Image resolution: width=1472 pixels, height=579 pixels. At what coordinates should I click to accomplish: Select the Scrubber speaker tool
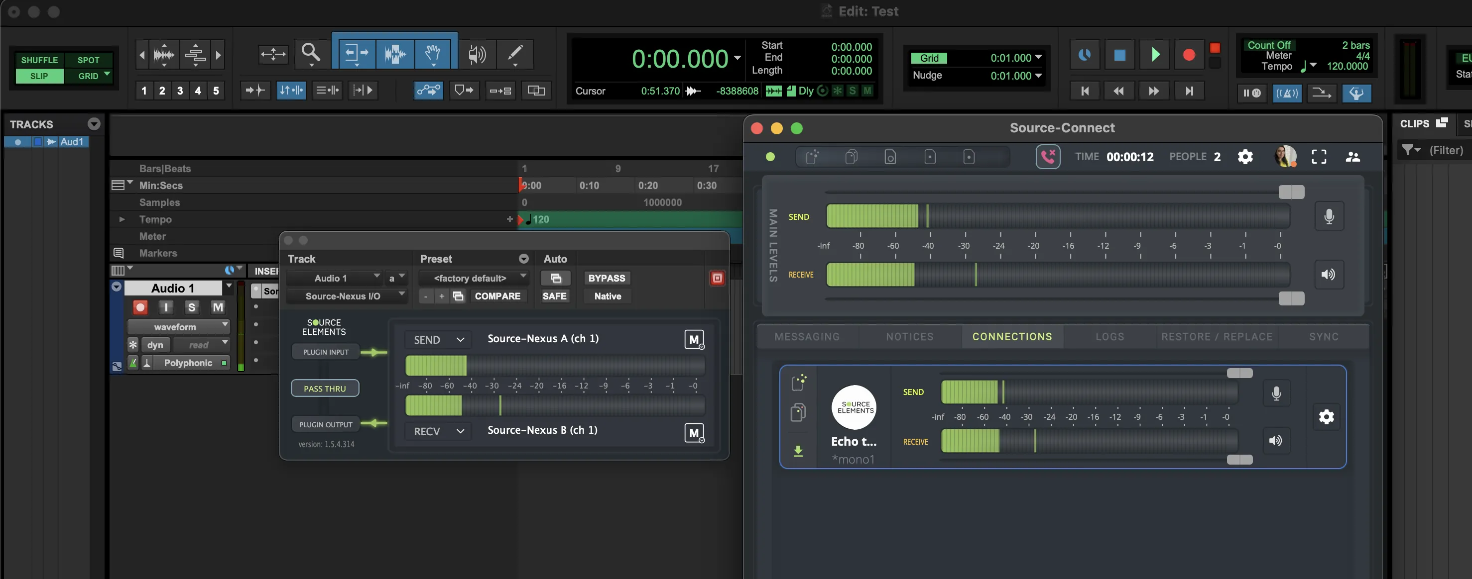[477, 54]
